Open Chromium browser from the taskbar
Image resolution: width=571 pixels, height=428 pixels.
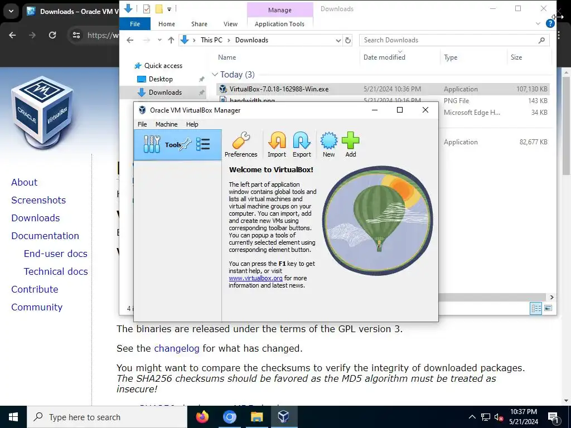pos(229,417)
